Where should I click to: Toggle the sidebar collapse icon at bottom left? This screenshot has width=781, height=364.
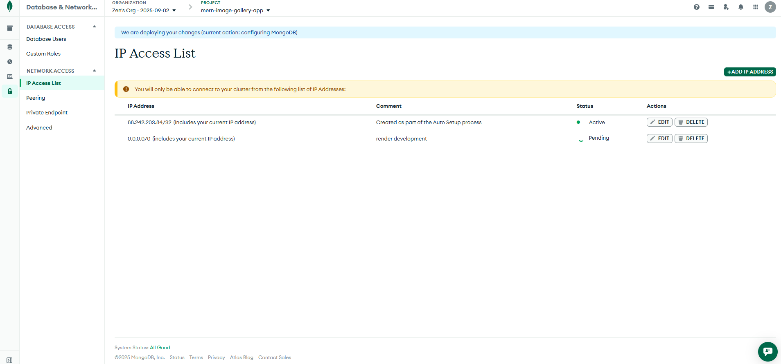coord(9,360)
